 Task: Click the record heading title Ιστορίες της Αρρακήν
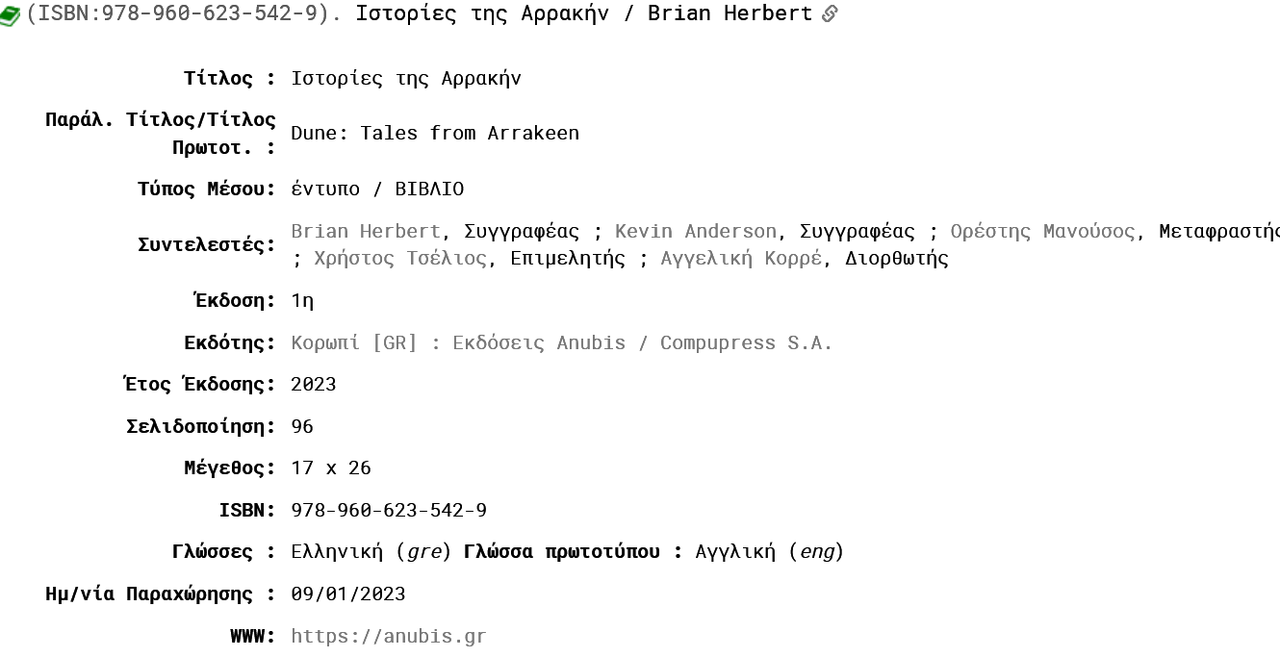click(x=482, y=13)
